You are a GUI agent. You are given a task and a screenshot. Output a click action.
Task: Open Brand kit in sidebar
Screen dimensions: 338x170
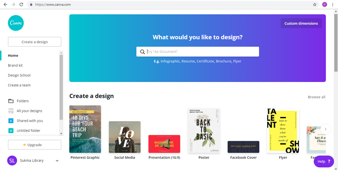15,65
